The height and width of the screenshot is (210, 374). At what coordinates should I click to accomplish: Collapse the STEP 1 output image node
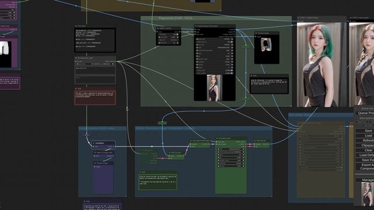(299, 17)
